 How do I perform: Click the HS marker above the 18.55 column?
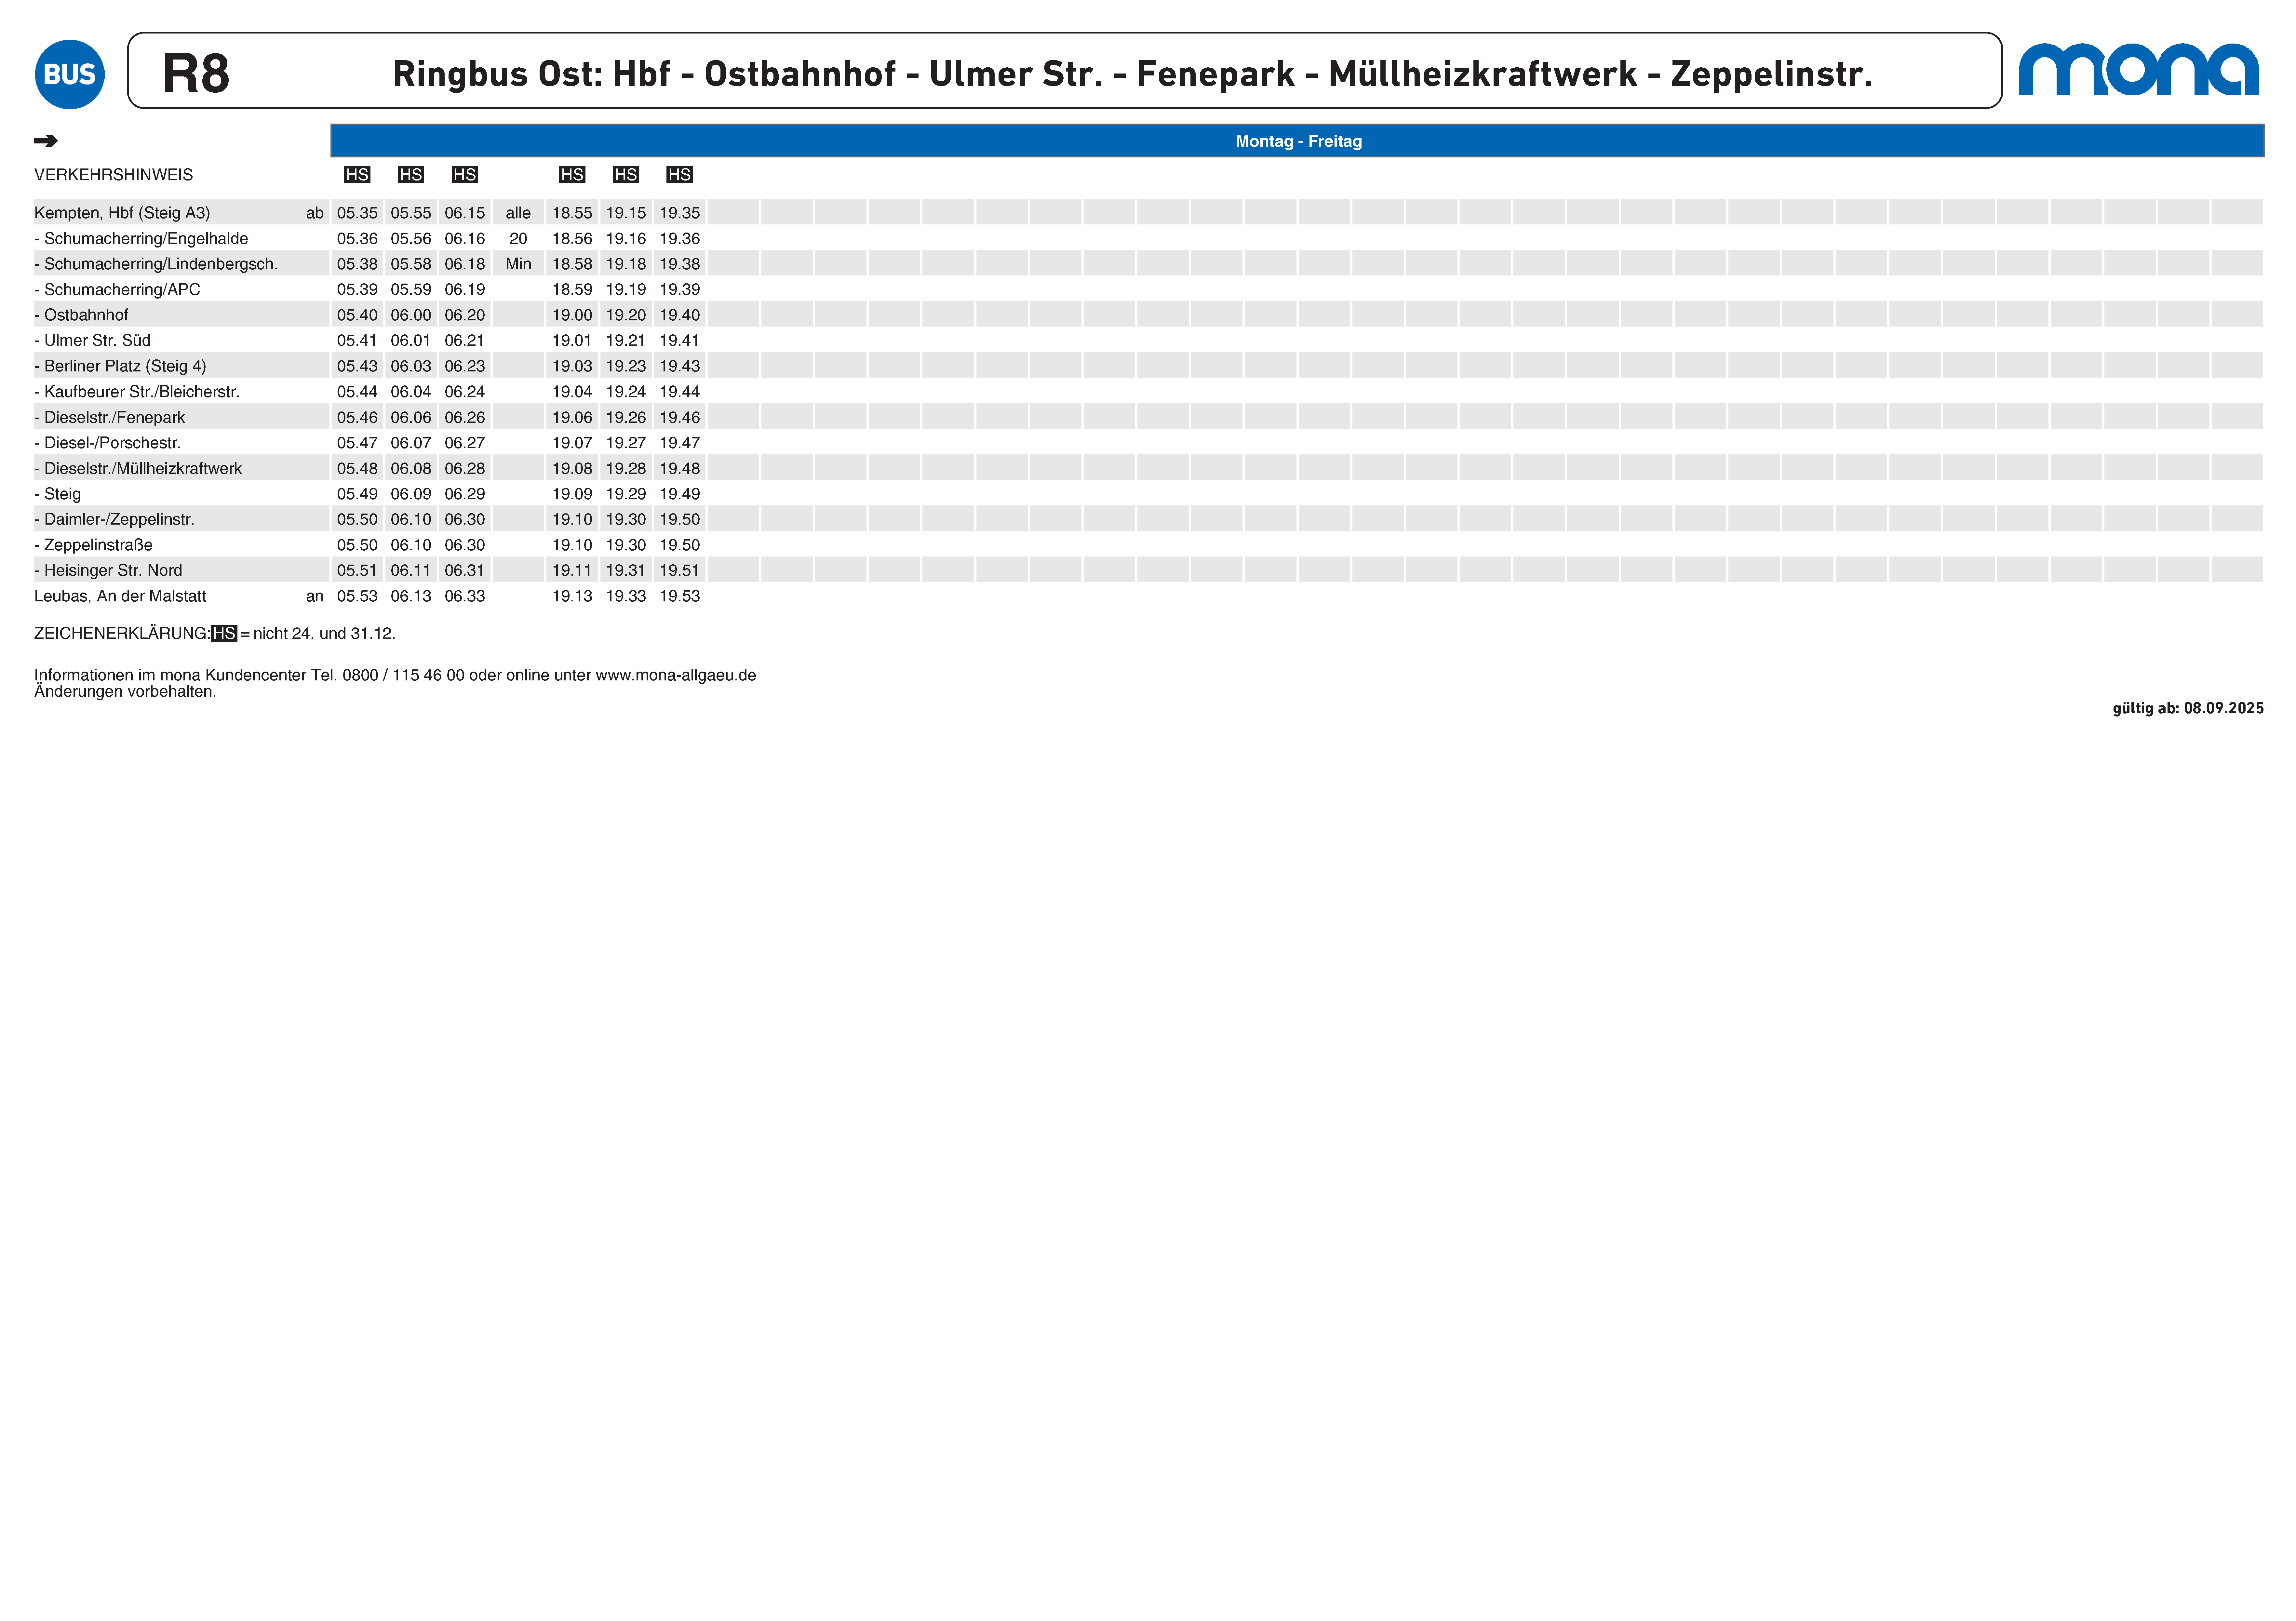pos(572,175)
